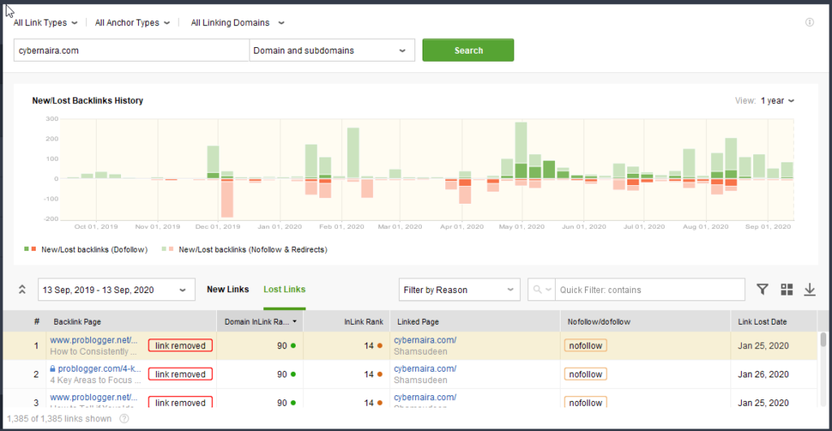This screenshot has height=431, width=832.
Task: Change the View 1 year chart period
Action: click(777, 101)
